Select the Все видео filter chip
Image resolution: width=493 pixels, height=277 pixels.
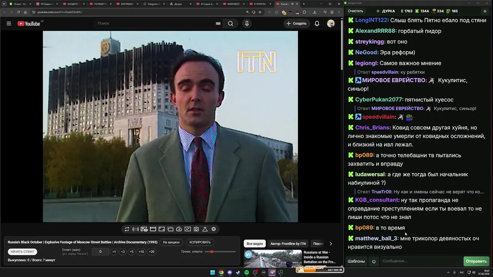pos(255,244)
